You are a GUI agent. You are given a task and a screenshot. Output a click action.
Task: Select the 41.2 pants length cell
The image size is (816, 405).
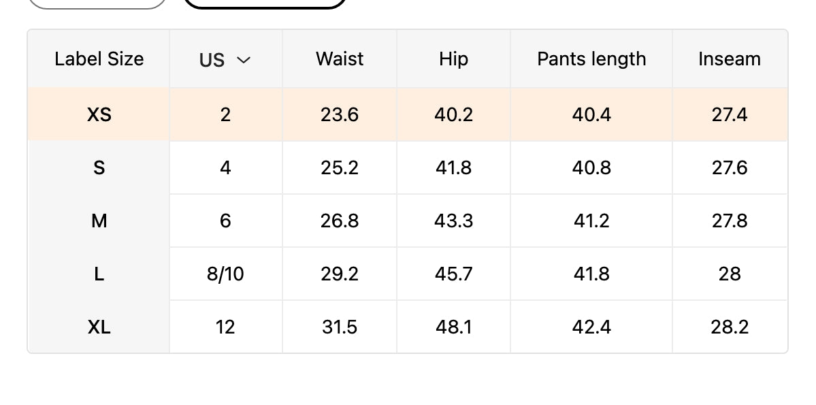pyautogui.click(x=591, y=221)
